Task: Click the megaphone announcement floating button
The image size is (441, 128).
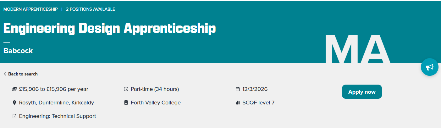Action: pyautogui.click(x=429, y=67)
